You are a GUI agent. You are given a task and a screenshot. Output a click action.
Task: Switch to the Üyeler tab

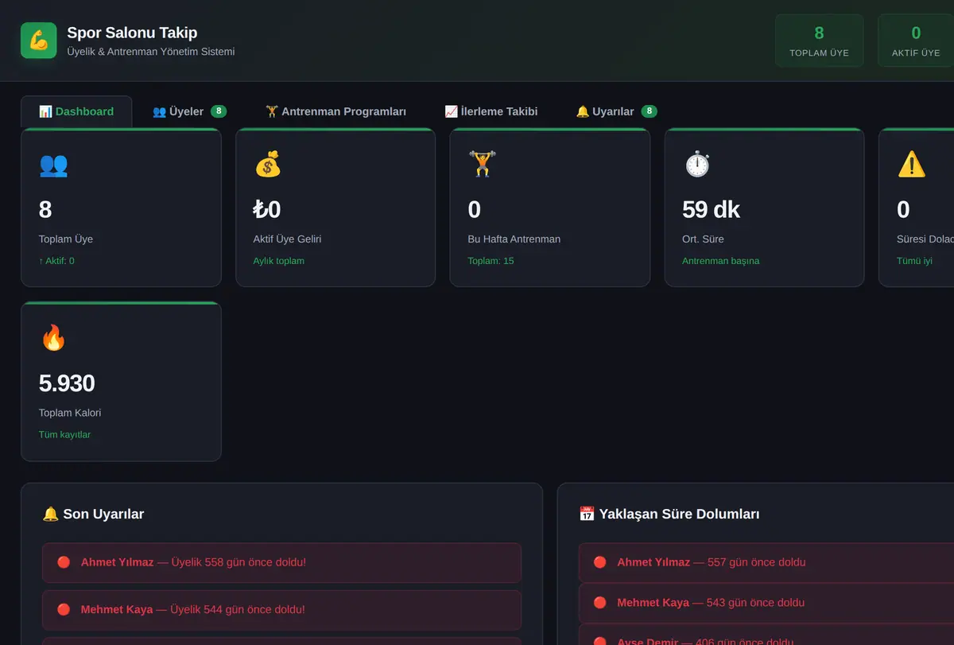[x=189, y=111]
